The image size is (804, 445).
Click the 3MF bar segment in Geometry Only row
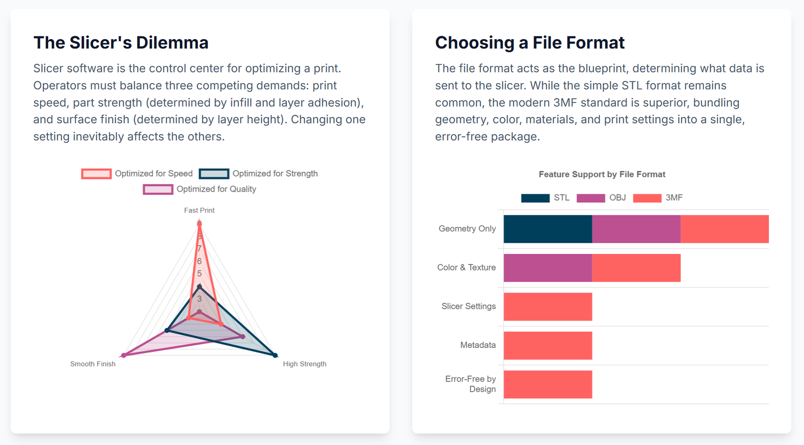(725, 229)
